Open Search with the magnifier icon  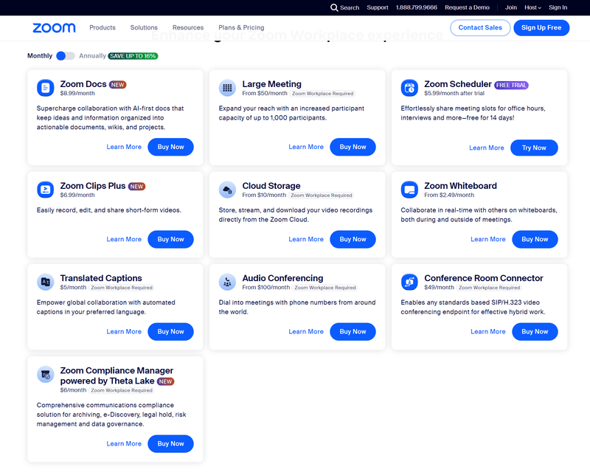pos(335,7)
